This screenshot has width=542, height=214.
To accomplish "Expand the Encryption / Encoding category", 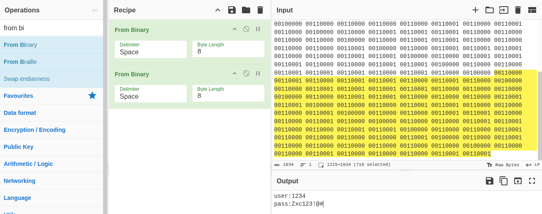I will 52,130.
